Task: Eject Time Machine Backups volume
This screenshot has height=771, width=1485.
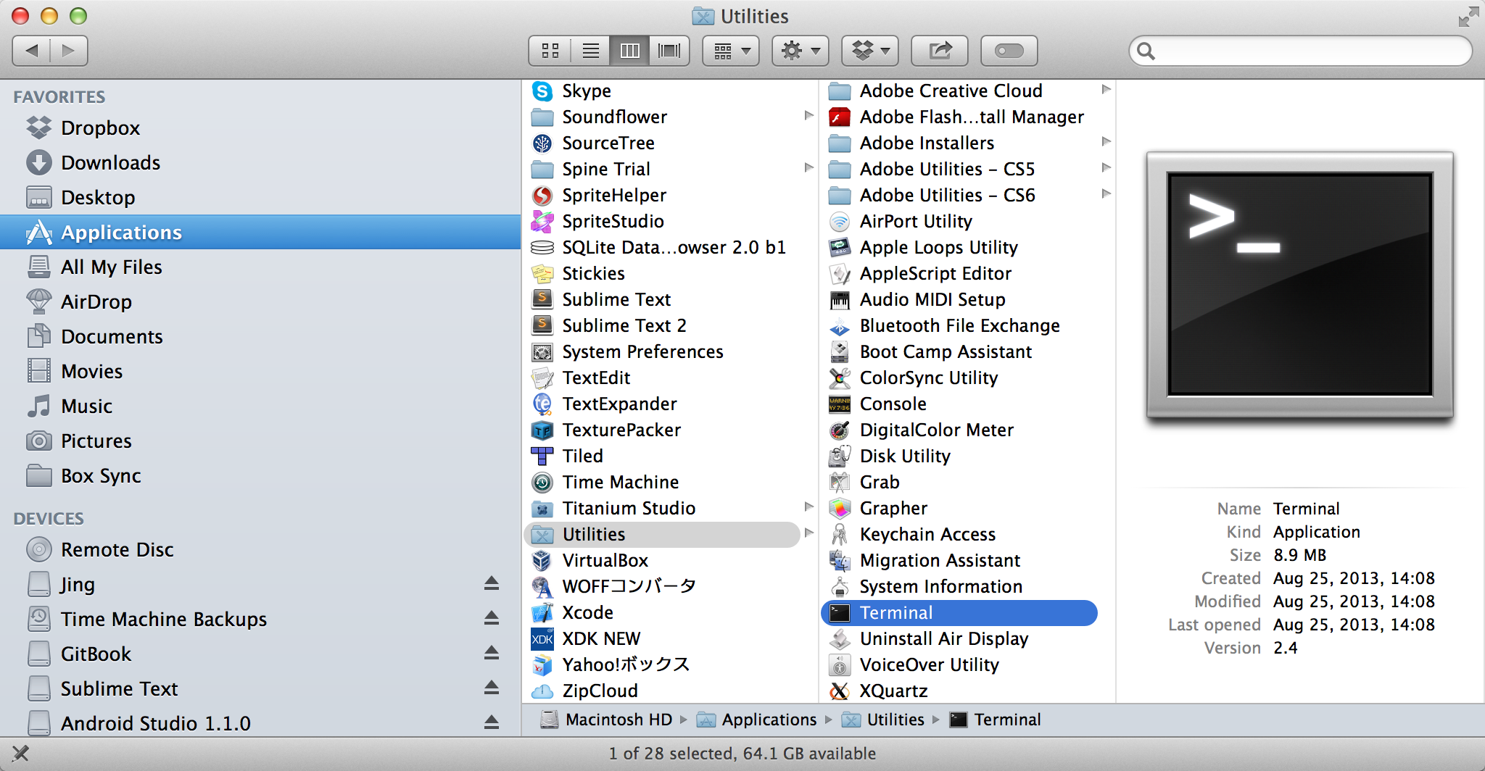Action: 492,618
